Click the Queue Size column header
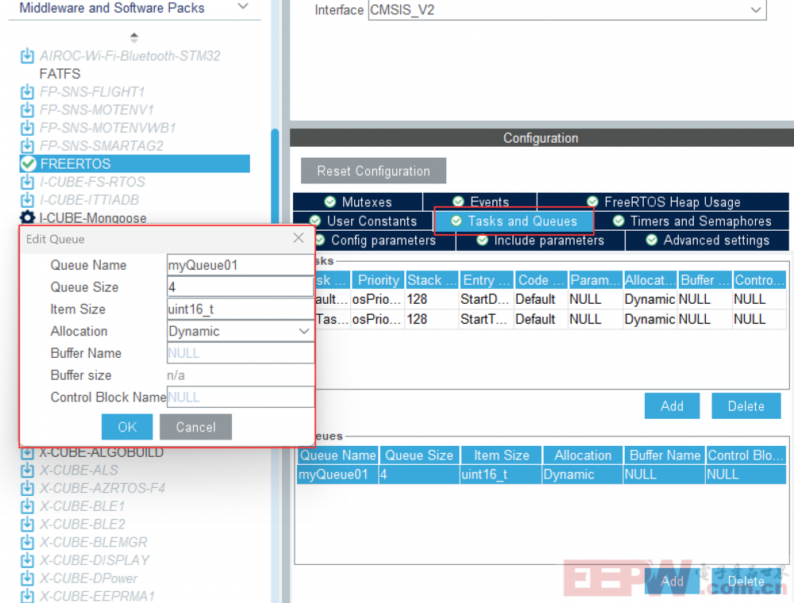This screenshot has width=794, height=603. [x=419, y=455]
